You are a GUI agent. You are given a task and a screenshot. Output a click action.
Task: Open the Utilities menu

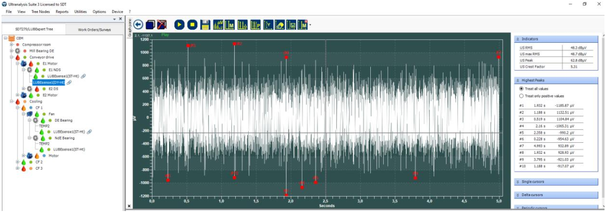80,11
